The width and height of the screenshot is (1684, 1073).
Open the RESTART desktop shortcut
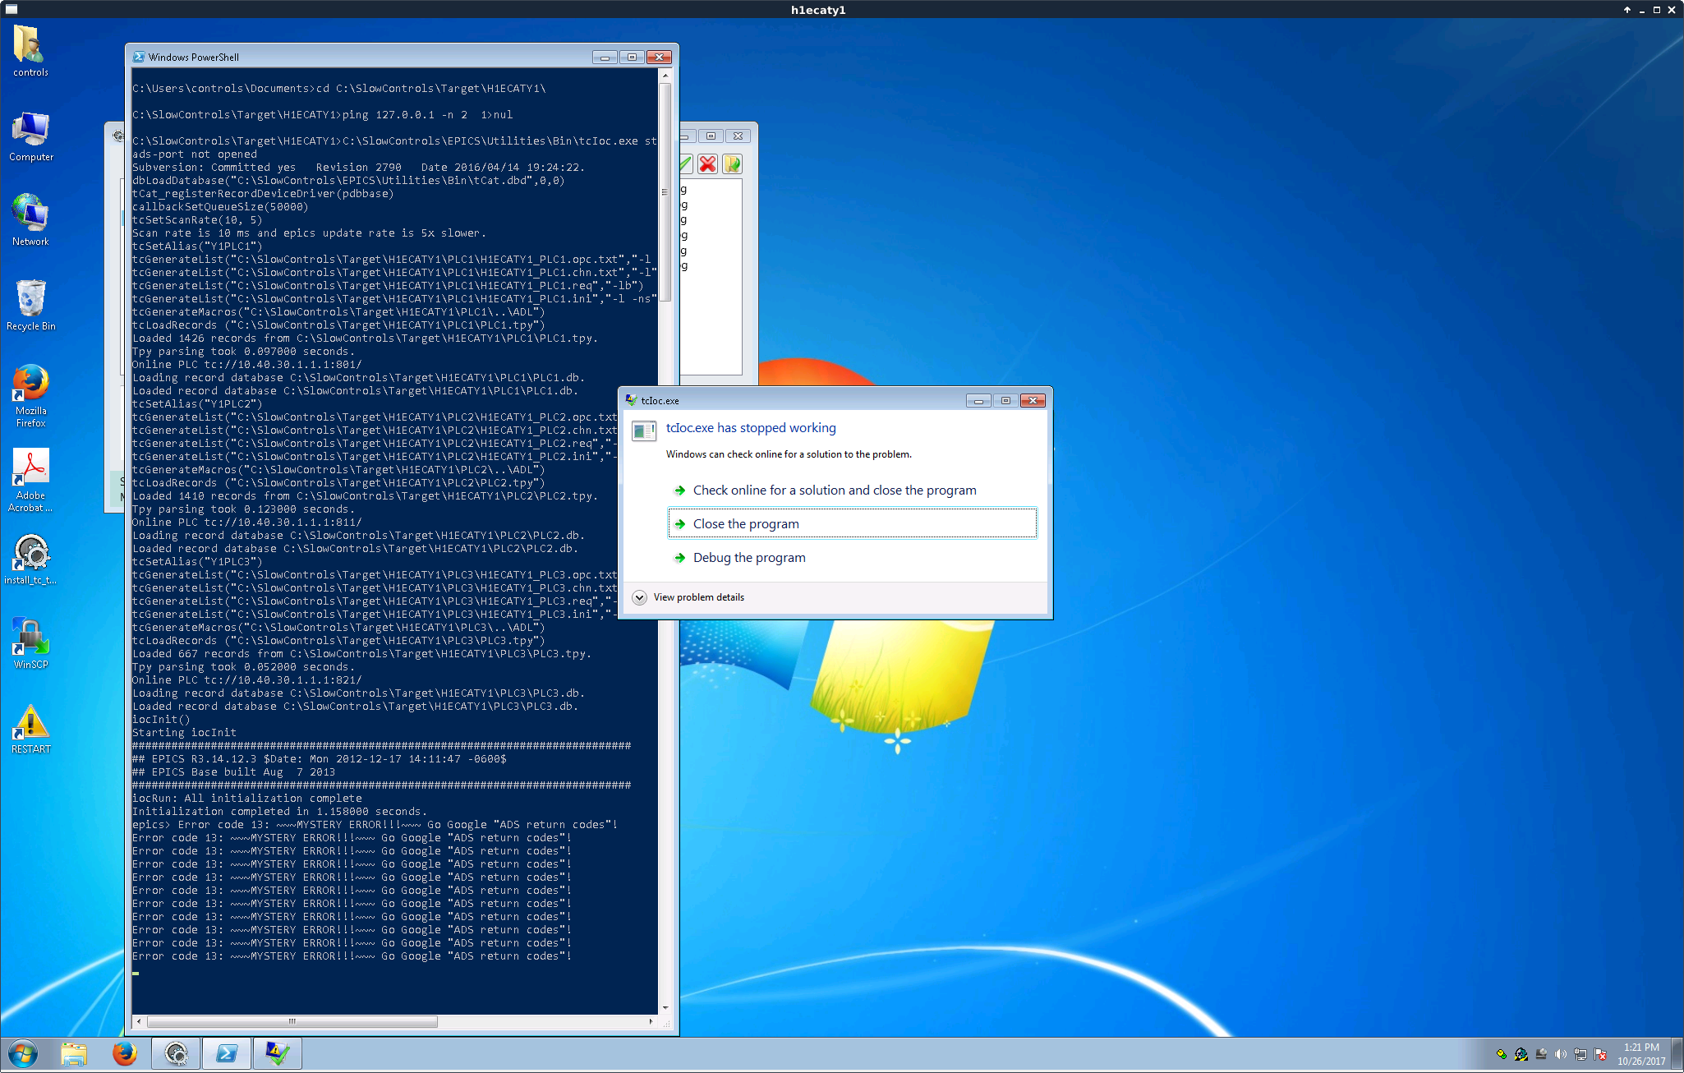(x=31, y=727)
